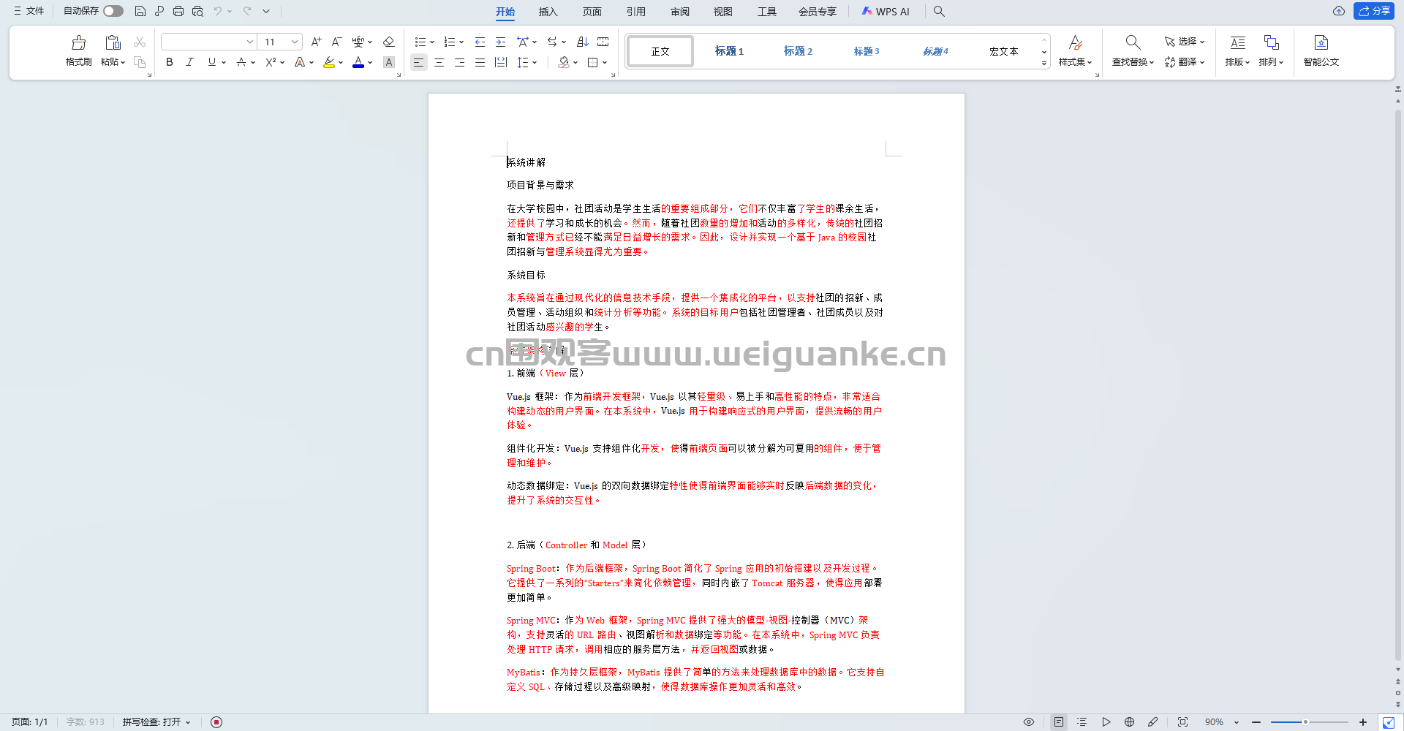1404x731 pixels.
Task: Click the print icon in quick access toolbar
Action: point(178,11)
